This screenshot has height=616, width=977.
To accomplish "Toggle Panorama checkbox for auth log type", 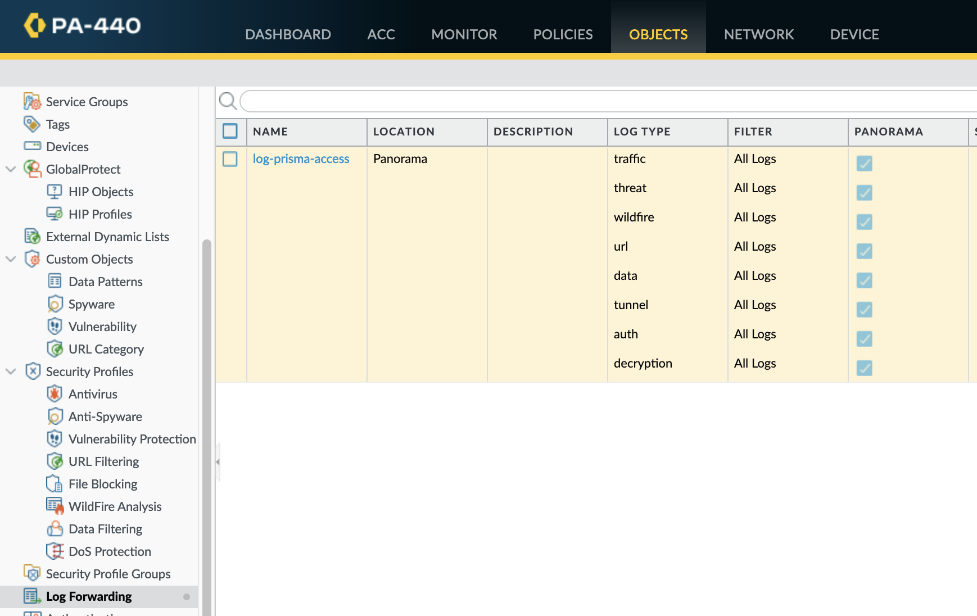I will 865,339.
